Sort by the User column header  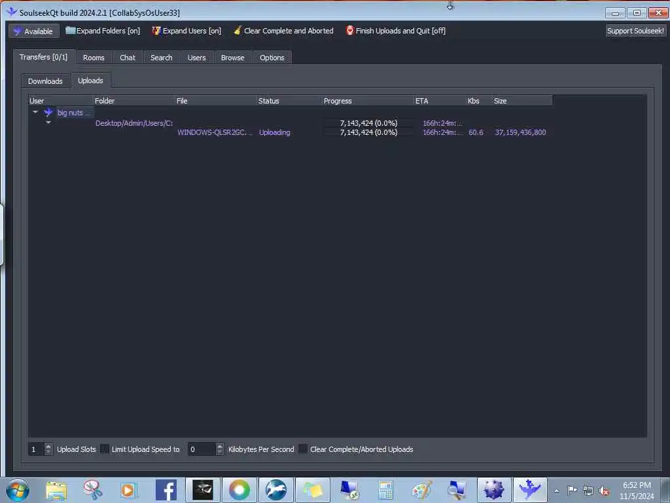[x=61, y=101]
